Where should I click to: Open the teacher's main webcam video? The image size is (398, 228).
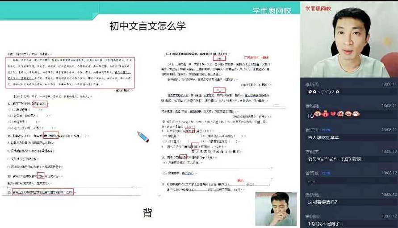(x=349, y=39)
